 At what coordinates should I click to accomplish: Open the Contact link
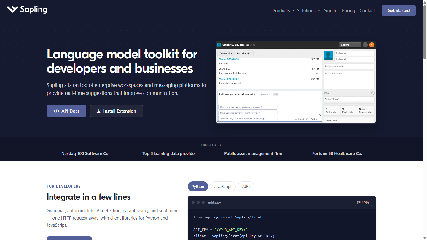[x=367, y=10]
